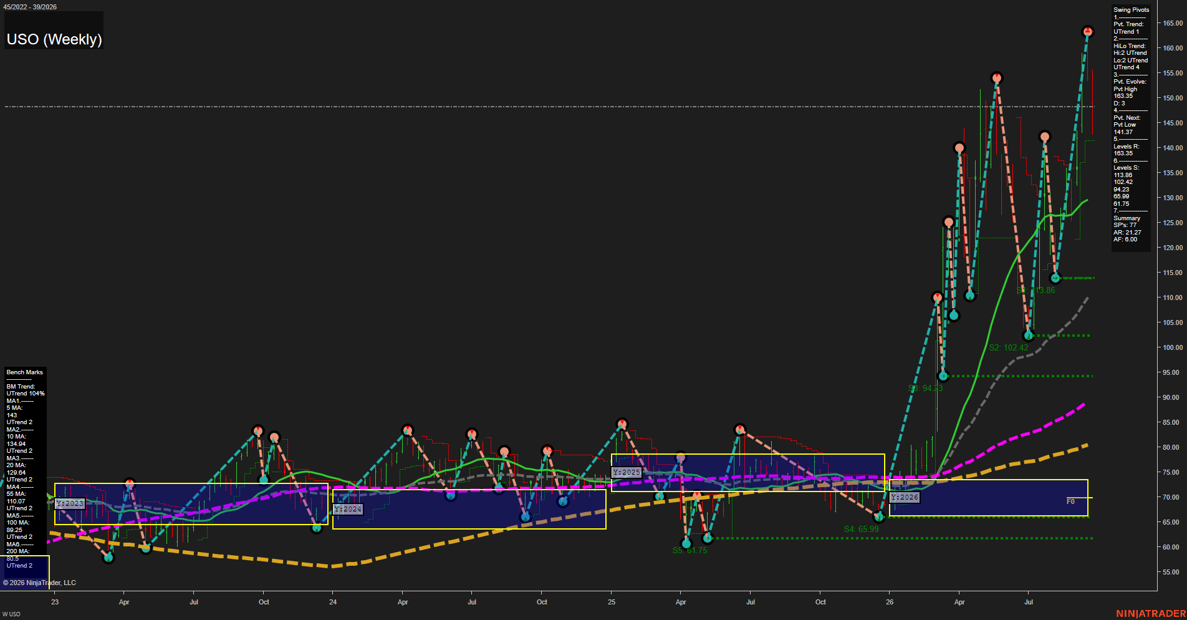
Task: Select the swing low pivot marker on the 113.86 support line
Action: (x=1055, y=278)
